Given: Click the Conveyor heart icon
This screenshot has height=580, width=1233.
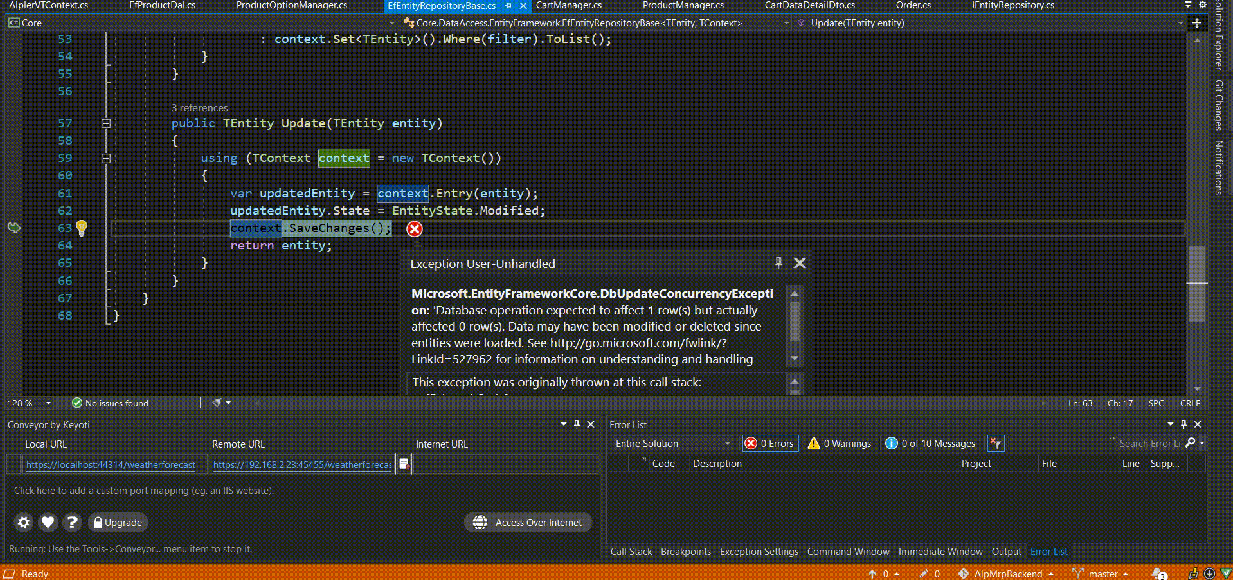Looking at the screenshot, I should pyautogui.click(x=48, y=522).
